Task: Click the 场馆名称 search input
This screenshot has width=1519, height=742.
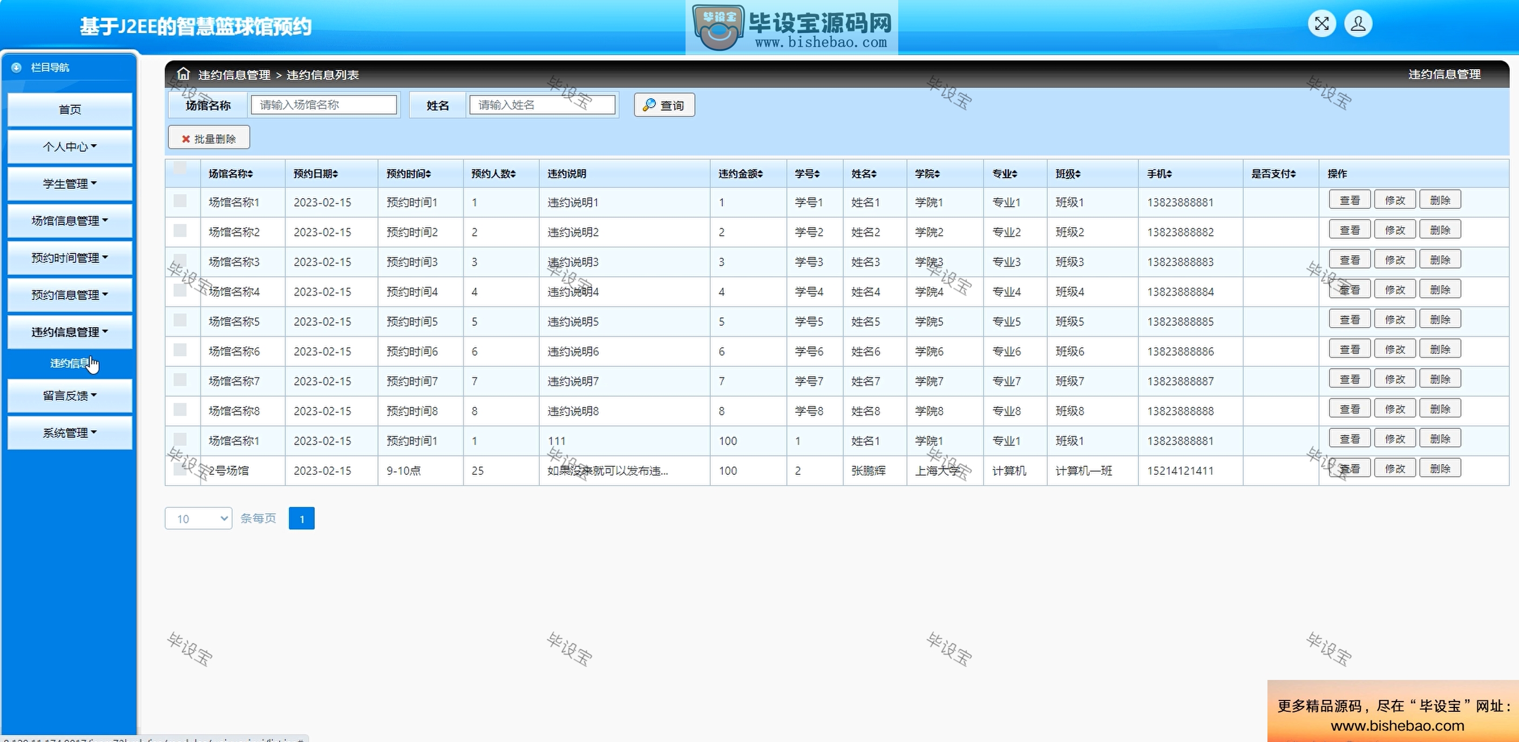Action: (x=324, y=105)
